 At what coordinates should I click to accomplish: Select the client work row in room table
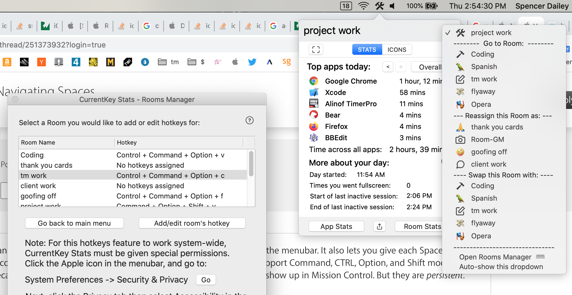[38, 186]
